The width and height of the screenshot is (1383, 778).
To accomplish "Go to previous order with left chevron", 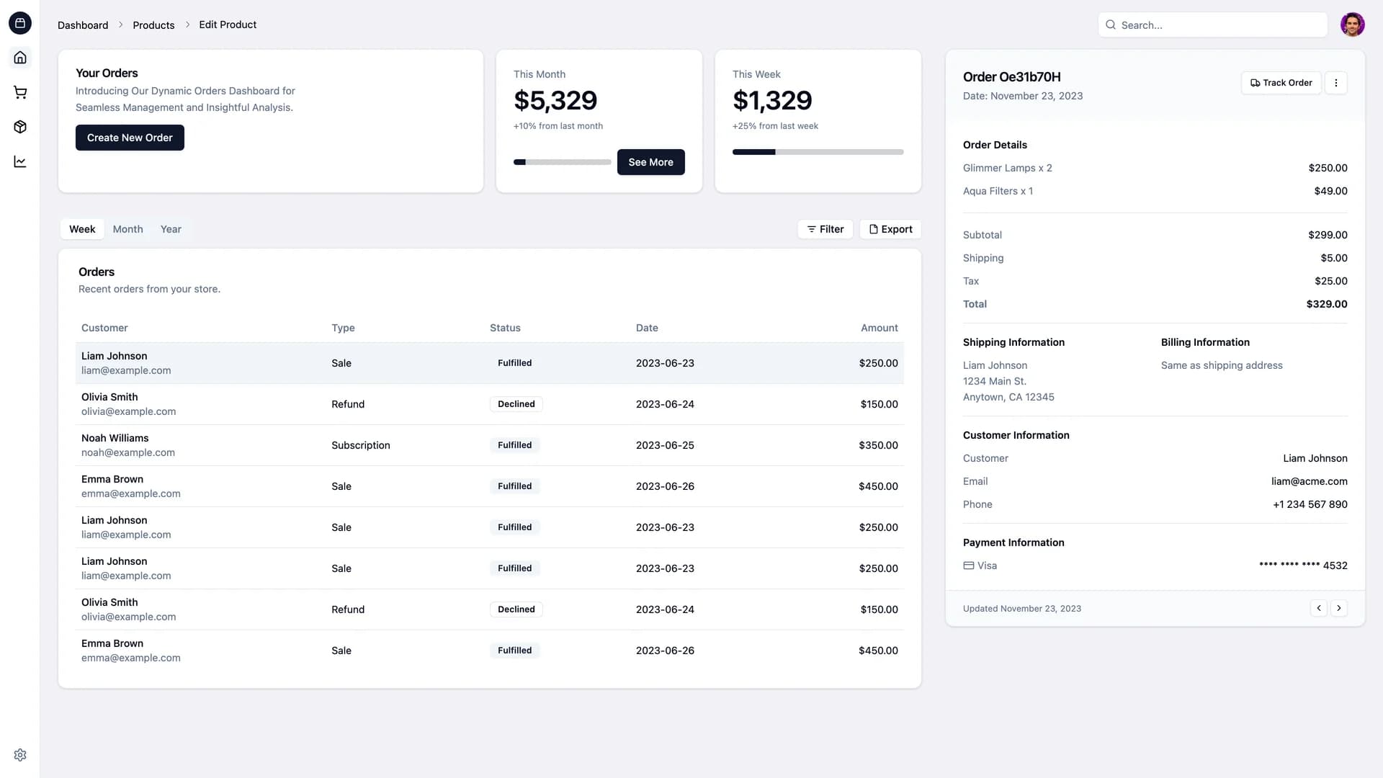I will [1318, 607].
